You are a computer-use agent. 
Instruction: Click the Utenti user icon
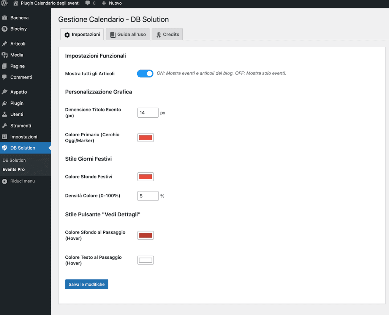point(5,114)
